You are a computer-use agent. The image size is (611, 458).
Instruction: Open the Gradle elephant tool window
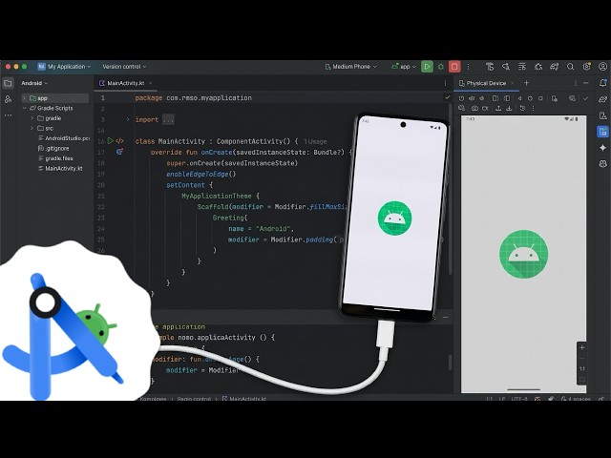coord(602,99)
